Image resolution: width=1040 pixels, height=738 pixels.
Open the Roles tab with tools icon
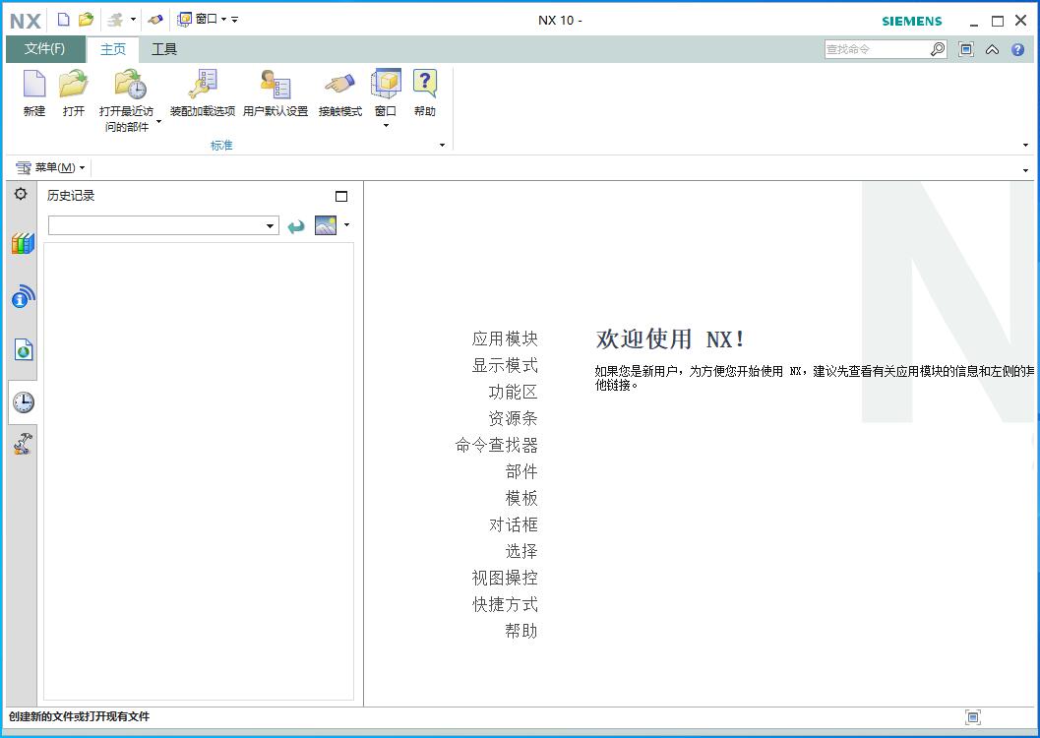click(x=23, y=445)
